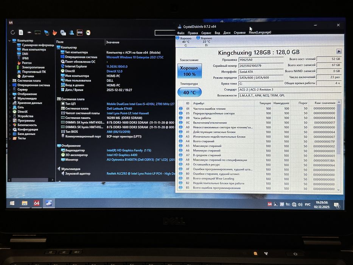Click the status circle of SMART attribute 01
Viewport: 353px width, 265px height.
[x=181, y=108]
